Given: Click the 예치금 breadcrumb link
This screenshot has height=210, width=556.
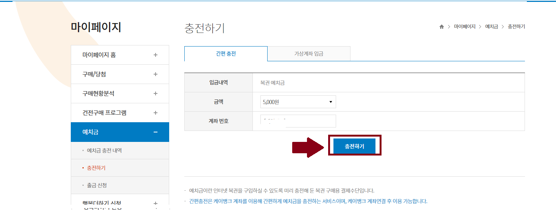Looking at the screenshot, I should [492, 27].
